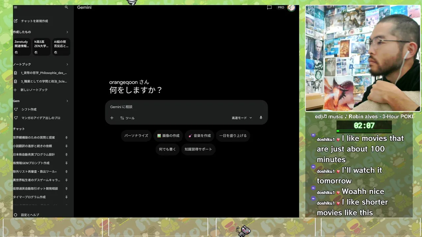Viewport: 422px width, 237px height.
Task: Expand the ノートブック section chevron
Action: coord(67,64)
